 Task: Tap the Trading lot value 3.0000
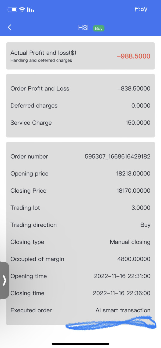coord(141,208)
